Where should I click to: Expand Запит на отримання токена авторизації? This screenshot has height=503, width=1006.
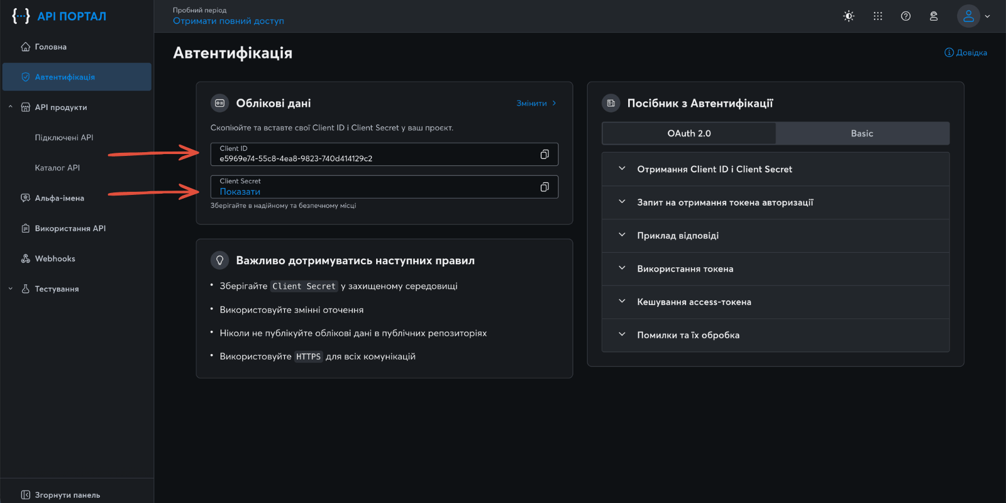[x=775, y=202]
